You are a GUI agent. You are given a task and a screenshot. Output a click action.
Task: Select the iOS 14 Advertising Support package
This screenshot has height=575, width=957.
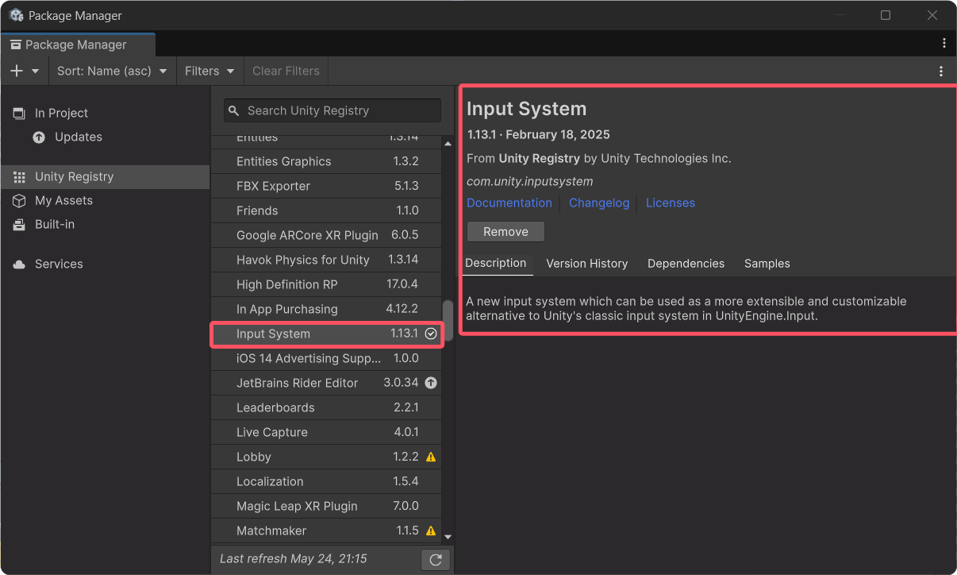[326, 358]
